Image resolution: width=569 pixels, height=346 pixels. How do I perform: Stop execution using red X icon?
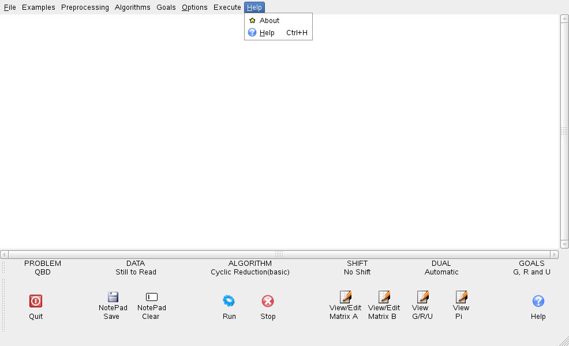click(268, 300)
